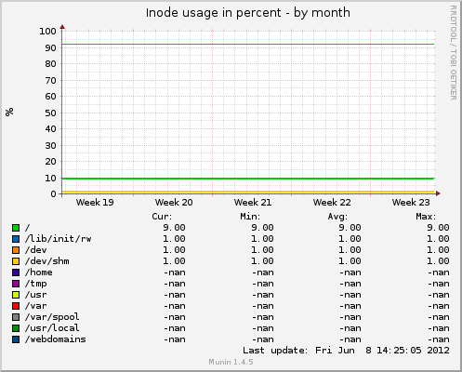Click the magenta swatch for /tmp
Image resolution: width=462 pixels, height=372 pixels.
tap(16, 284)
